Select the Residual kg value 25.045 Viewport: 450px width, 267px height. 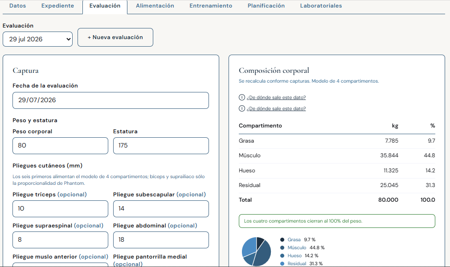pyautogui.click(x=389, y=185)
